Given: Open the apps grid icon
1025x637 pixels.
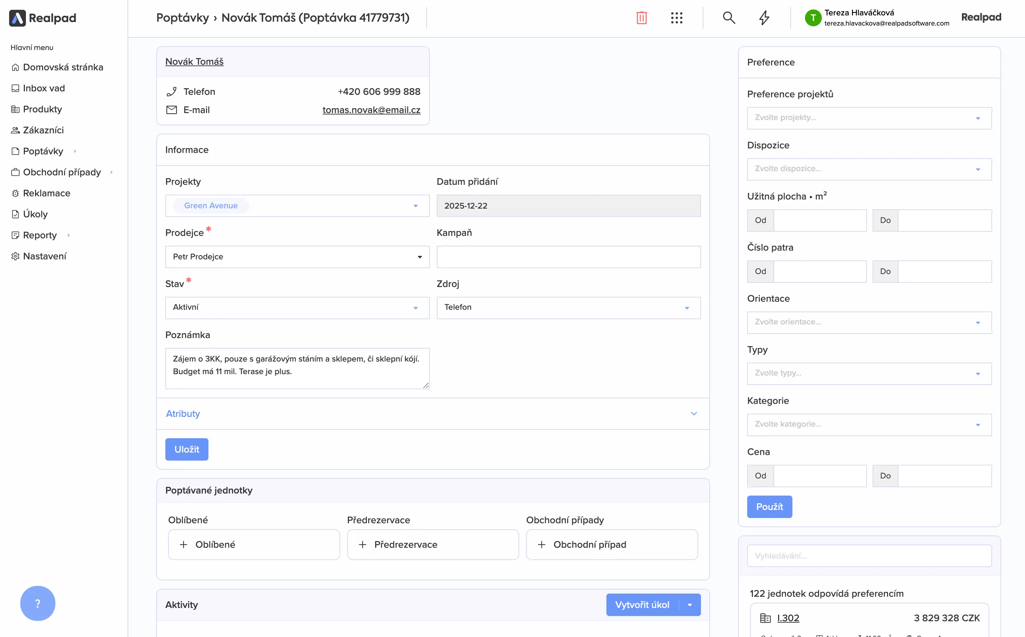Looking at the screenshot, I should point(676,18).
